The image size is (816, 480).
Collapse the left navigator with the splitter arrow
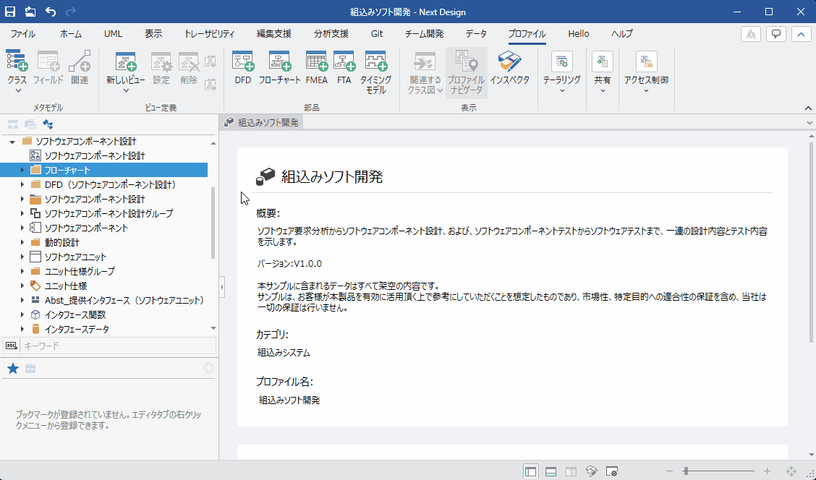222,286
